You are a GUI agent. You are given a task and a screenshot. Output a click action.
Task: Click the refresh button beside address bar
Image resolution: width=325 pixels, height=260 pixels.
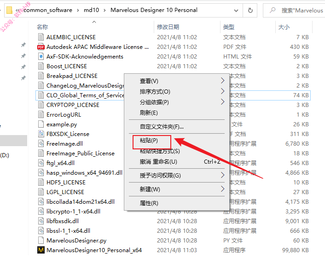250,10
